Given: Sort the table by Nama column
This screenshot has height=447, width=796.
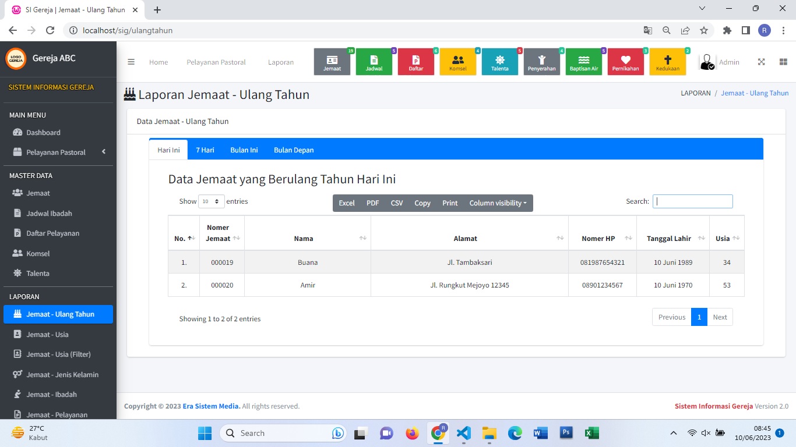Looking at the screenshot, I should pyautogui.click(x=307, y=239).
